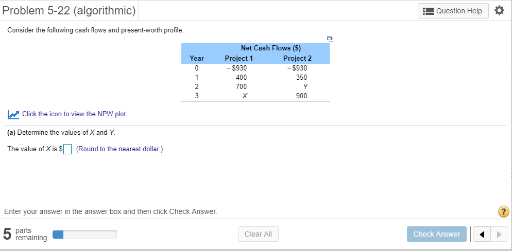Click the NPW plot chart icon
This screenshot has width=512, height=251.
pyautogui.click(x=13, y=114)
